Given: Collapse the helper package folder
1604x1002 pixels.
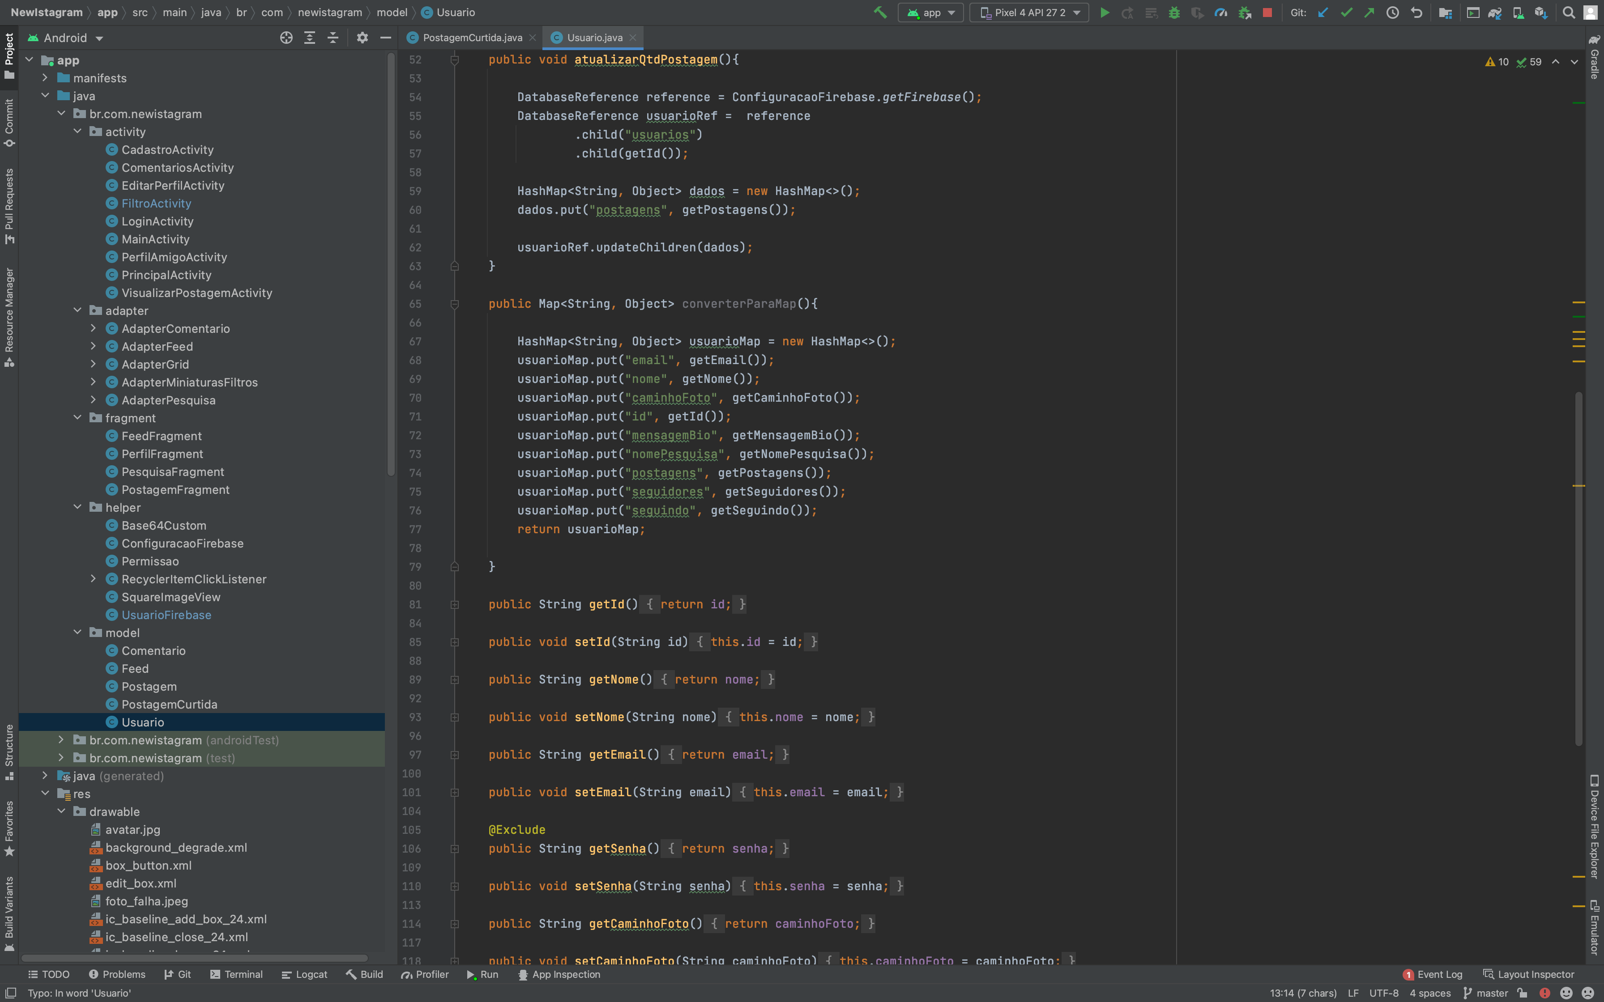Looking at the screenshot, I should click(77, 507).
